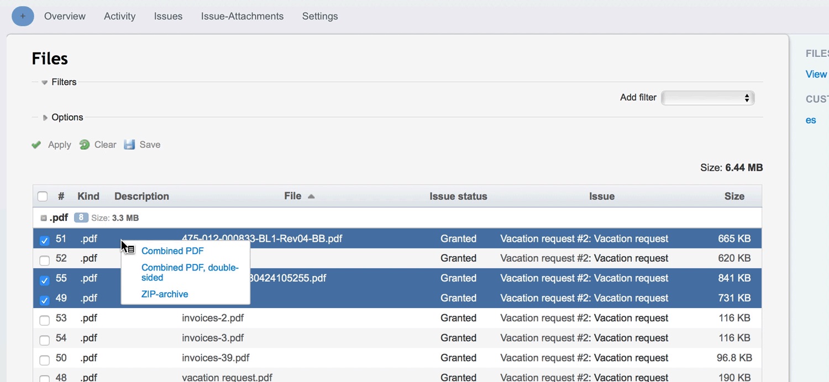Choose ZIP-archive from context menu
This screenshot has height=382, width=829.
pos(165,294)
